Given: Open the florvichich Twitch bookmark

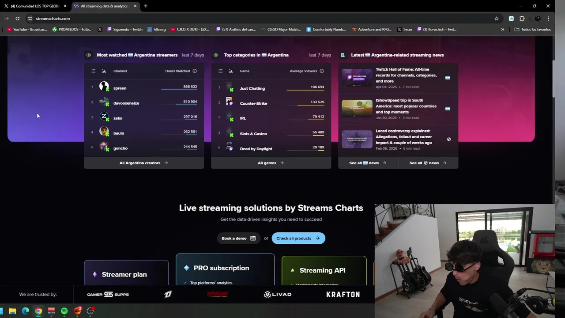Looking at the screenshot, I should pyautogui.click(x=437, y=30).
